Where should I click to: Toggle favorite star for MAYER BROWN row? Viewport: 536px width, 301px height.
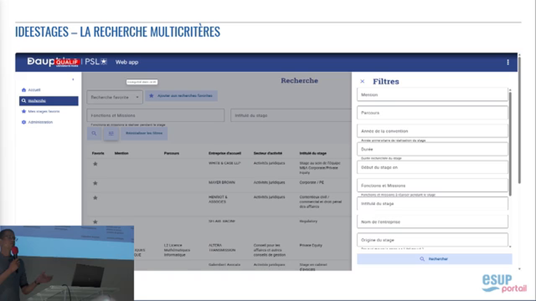point(95,183)
